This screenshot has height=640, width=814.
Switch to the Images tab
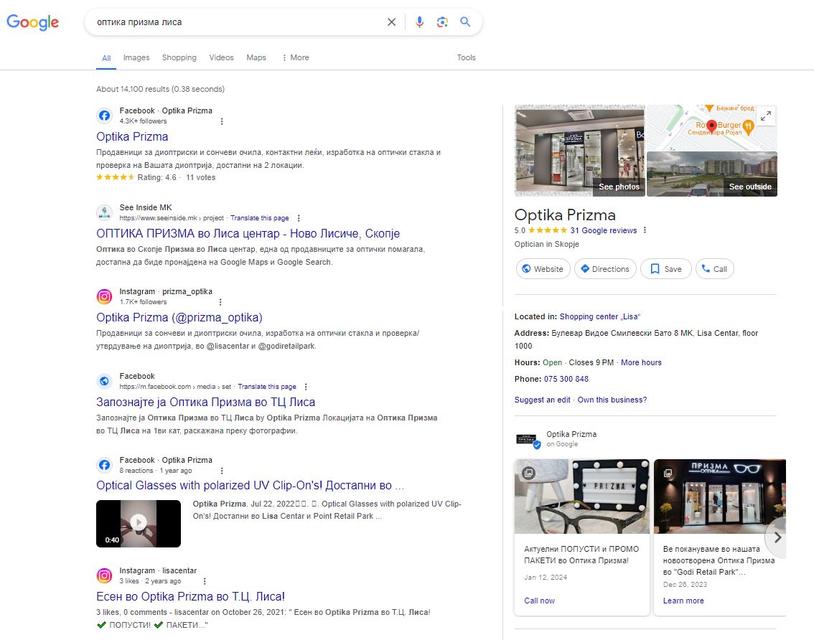tap(136, 57)
